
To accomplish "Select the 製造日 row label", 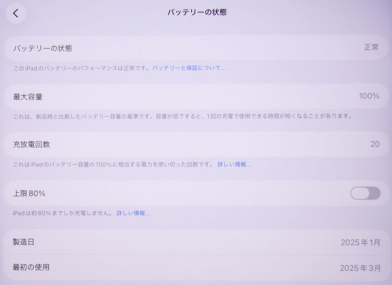I will [24, 242].
